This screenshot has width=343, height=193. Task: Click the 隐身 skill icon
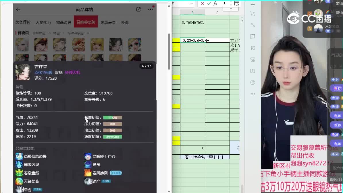(88, 164)
